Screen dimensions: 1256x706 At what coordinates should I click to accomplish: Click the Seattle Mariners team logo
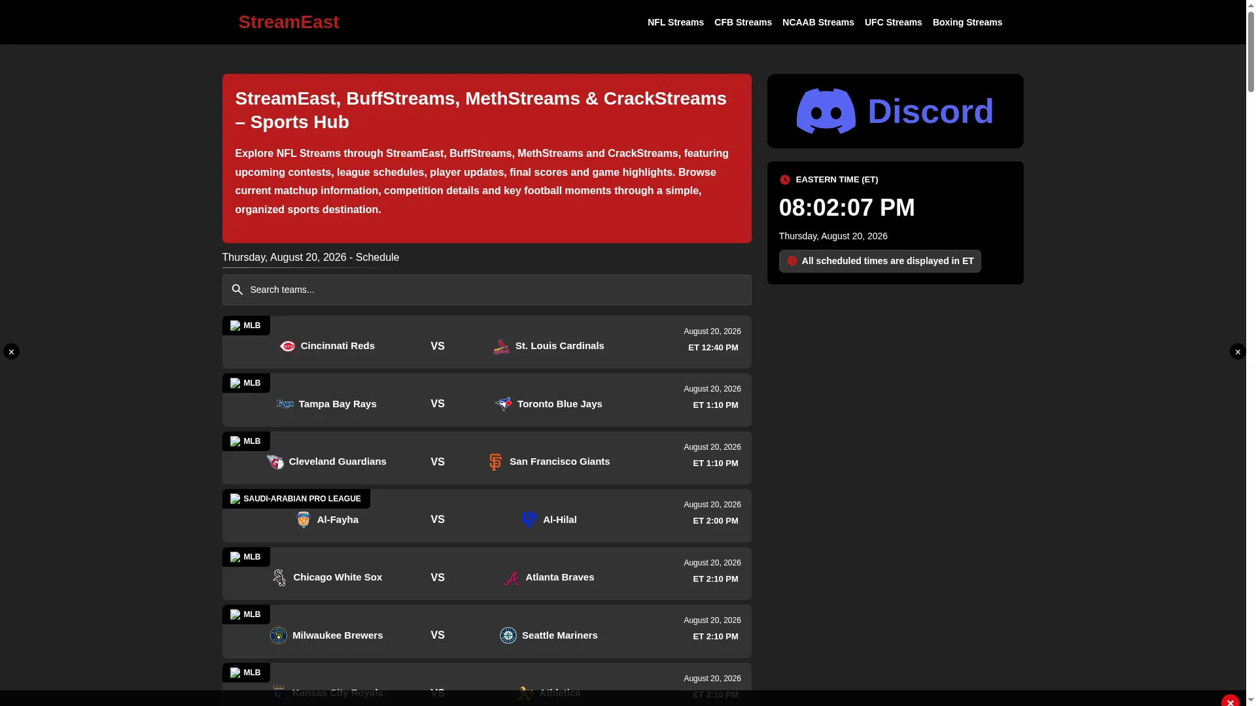tap(508, 635)
